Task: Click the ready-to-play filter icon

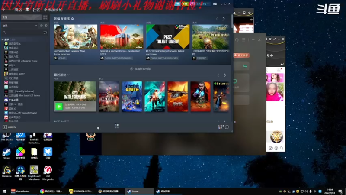Action: [x=46, y=26]
